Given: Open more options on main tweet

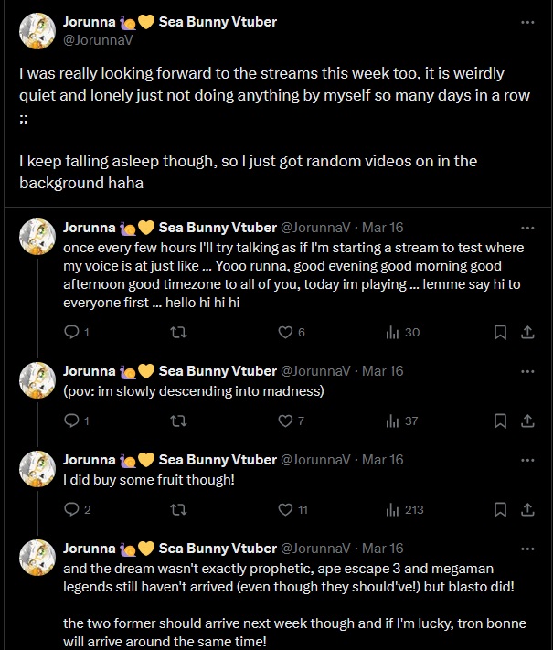Looking at the screenshot, I should pyautogui.click(x=527, y=22).
